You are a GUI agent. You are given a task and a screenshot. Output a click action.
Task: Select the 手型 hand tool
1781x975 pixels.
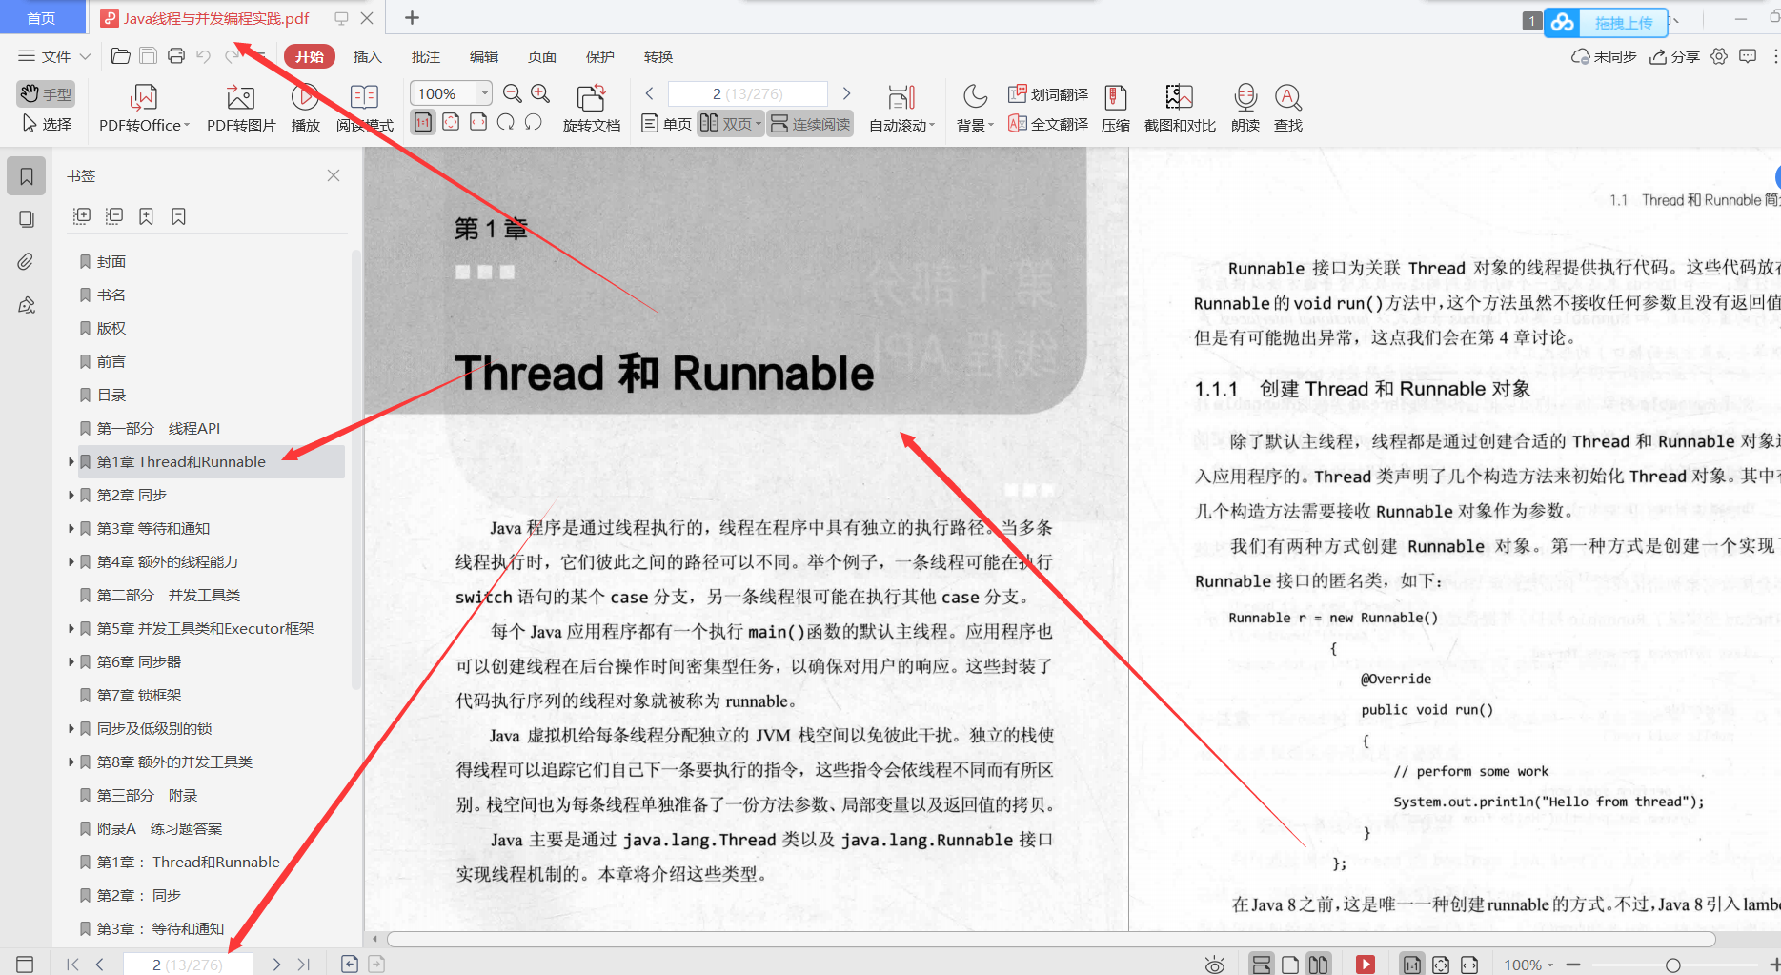[x=46, y=93]
